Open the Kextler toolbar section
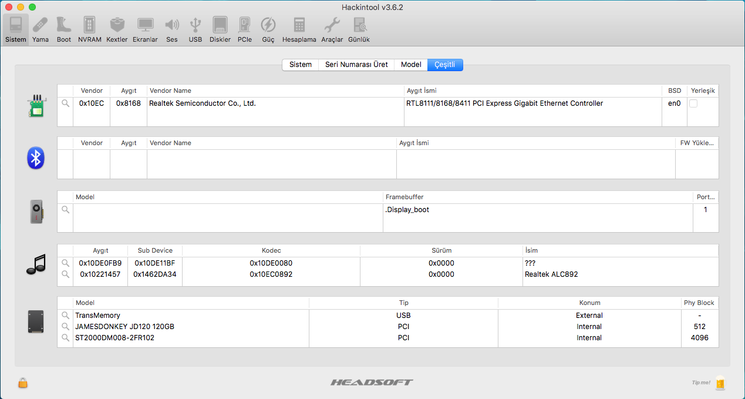Screen dimensions: 745x399 (x=117, y=29)
